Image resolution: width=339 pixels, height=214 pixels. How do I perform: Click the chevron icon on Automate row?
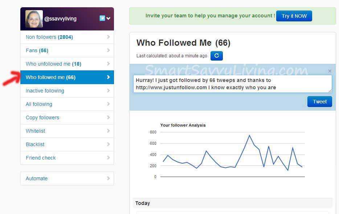108,178
